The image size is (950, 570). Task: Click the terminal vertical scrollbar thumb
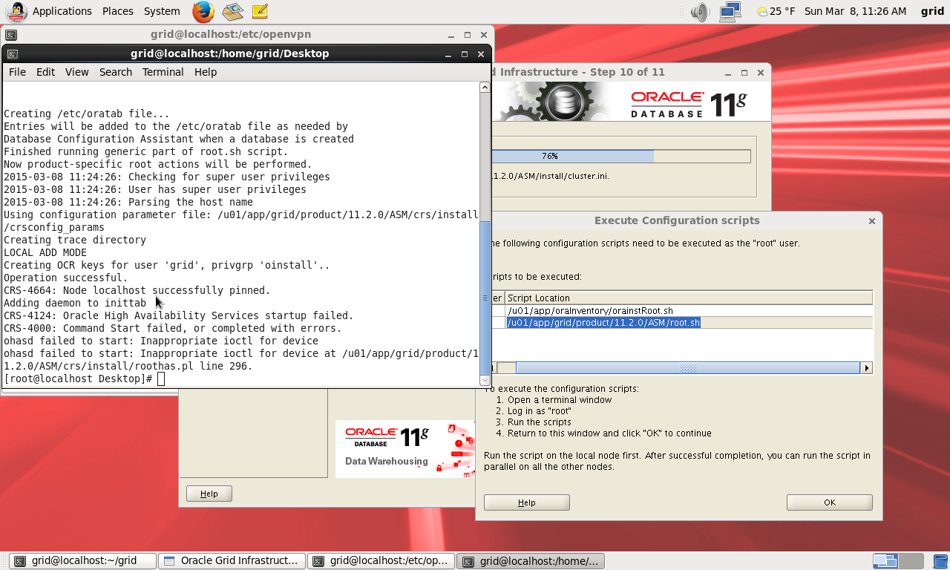click(x=485, y=298)
